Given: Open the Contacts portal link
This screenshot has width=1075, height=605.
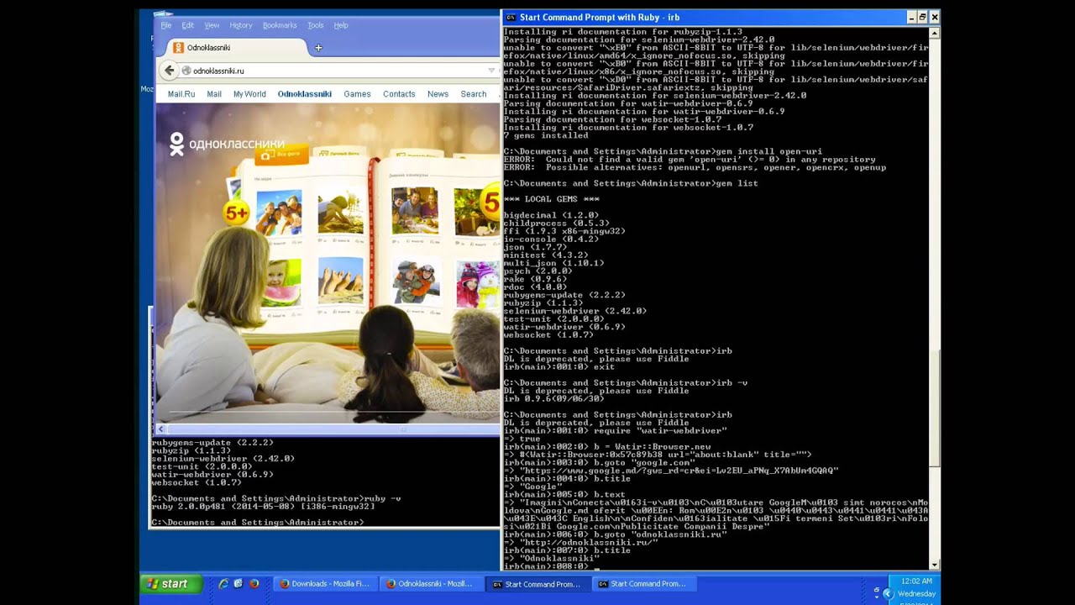Looking at the screenshot, I should [x=399, y=94].
